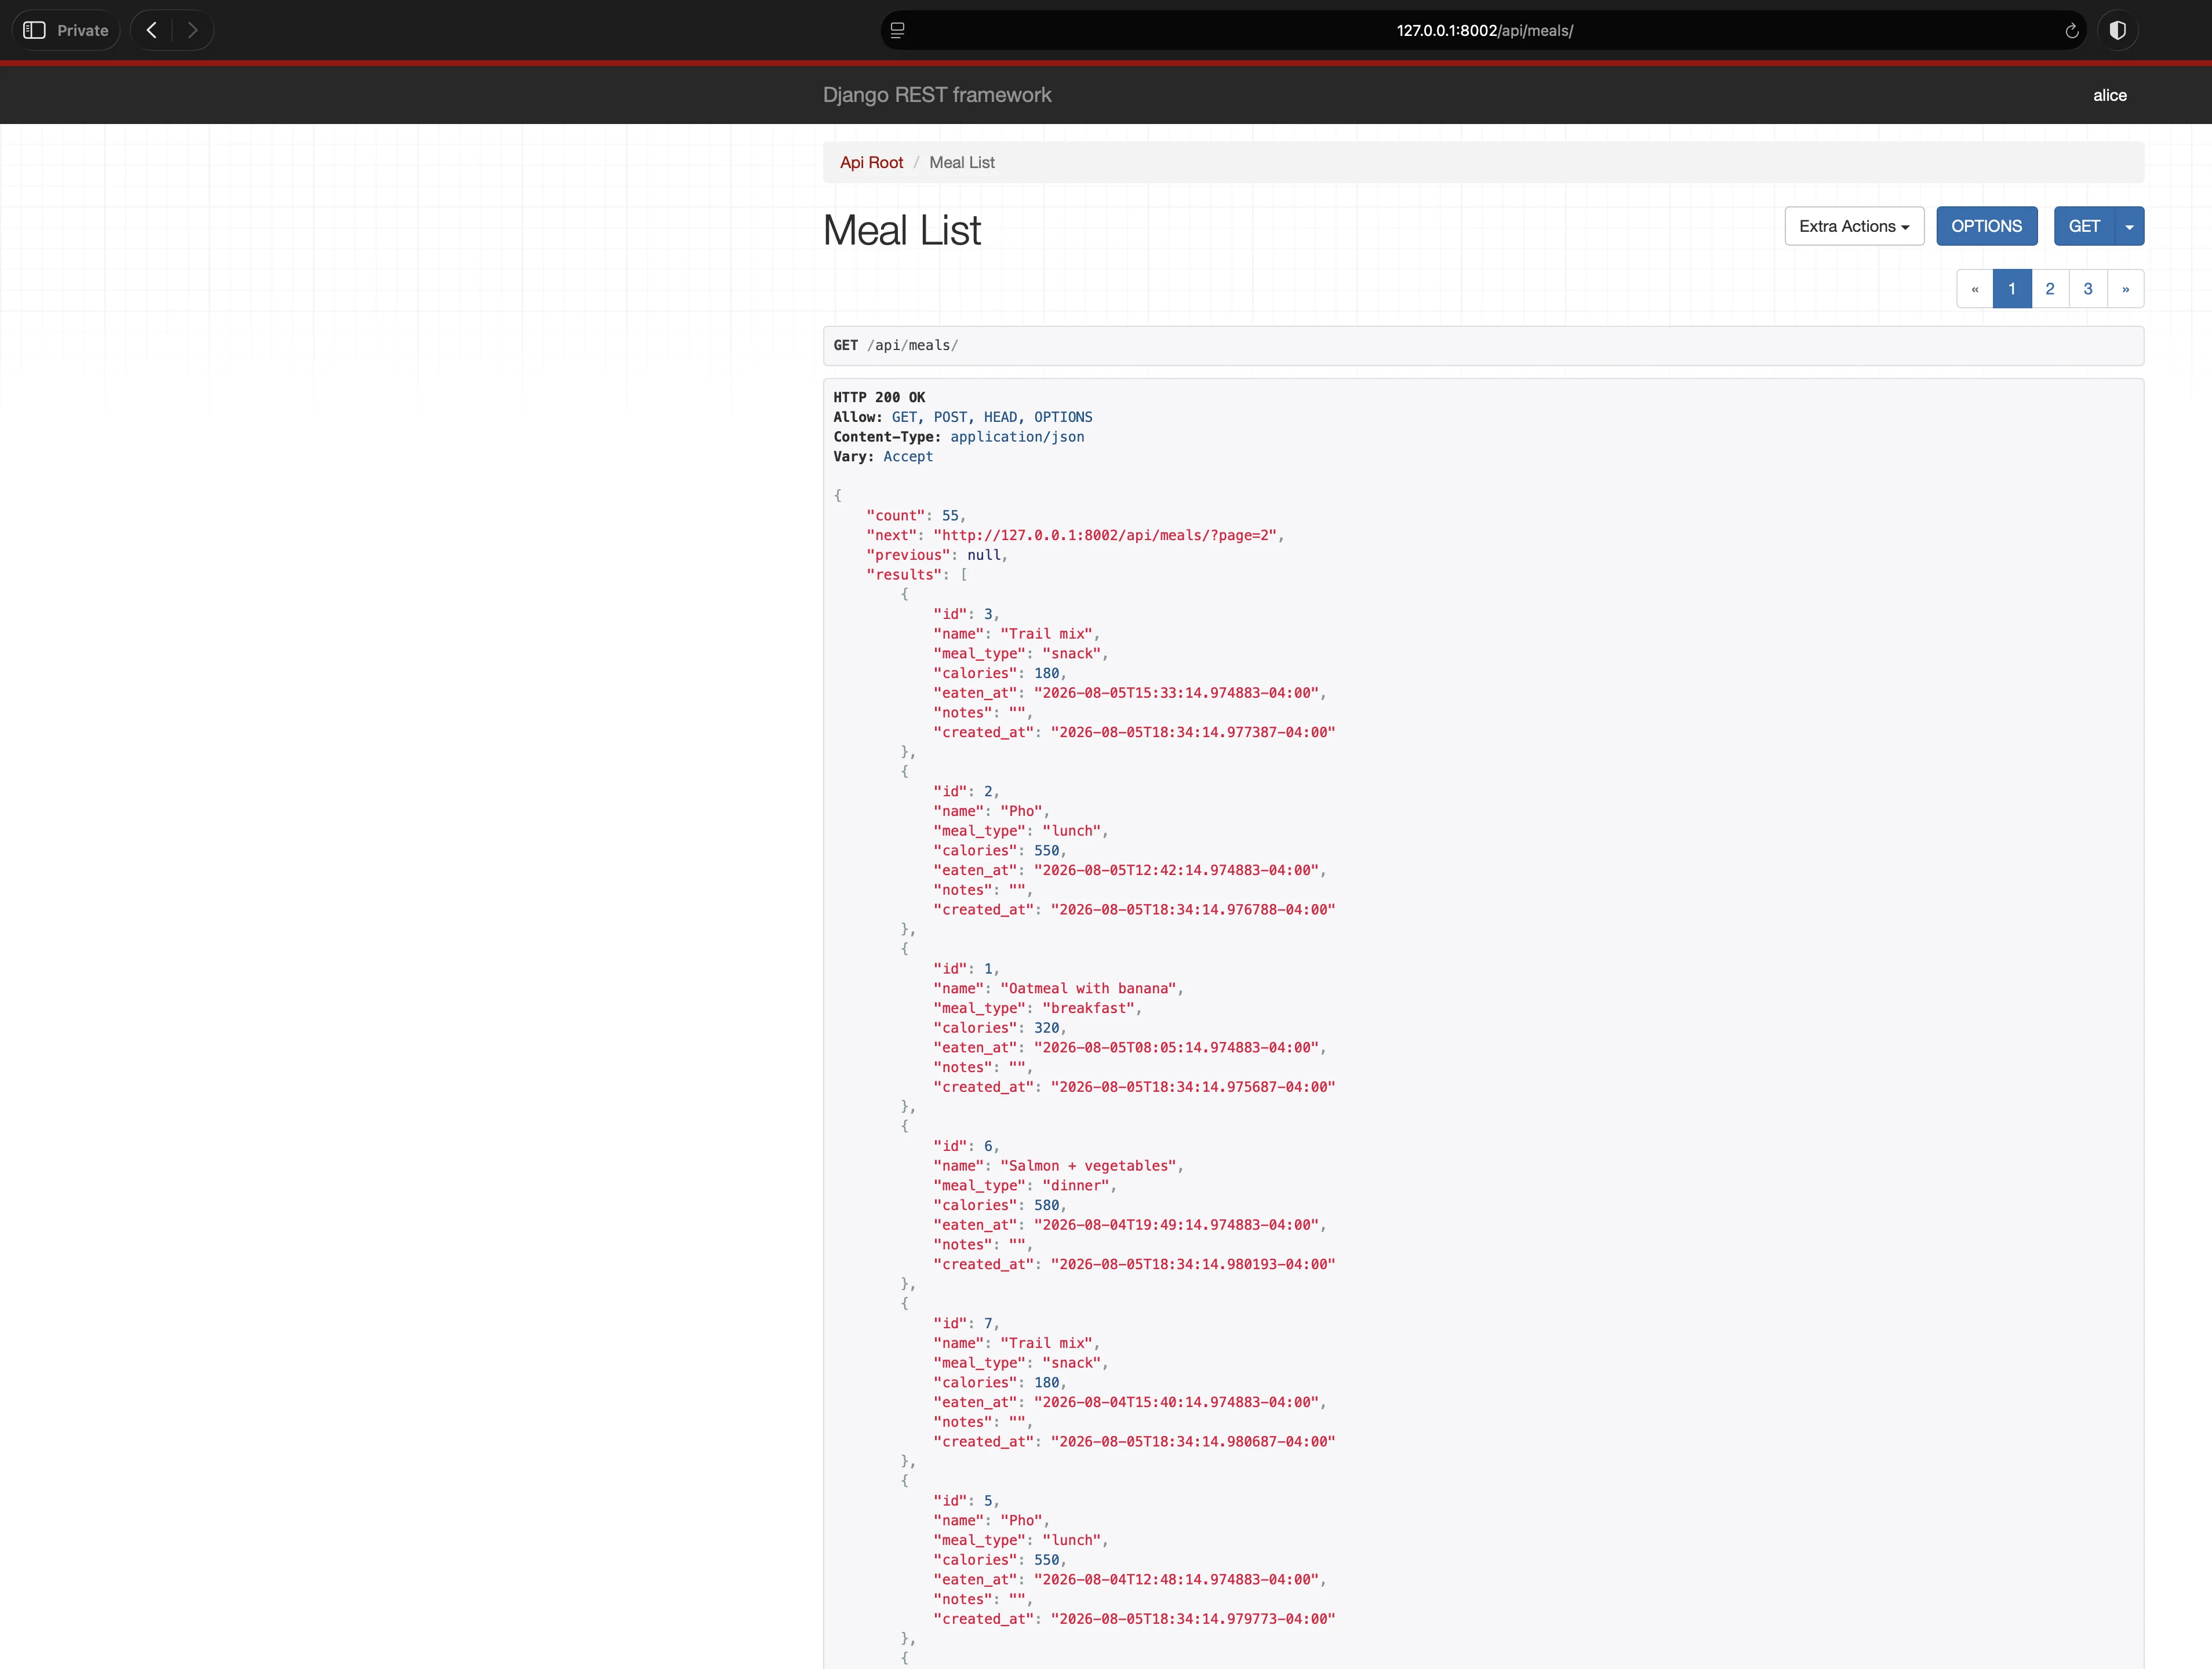The image size is (2212, 1669).
Task: Open the Django REST framework brand link
Action: tap(937, 95)
